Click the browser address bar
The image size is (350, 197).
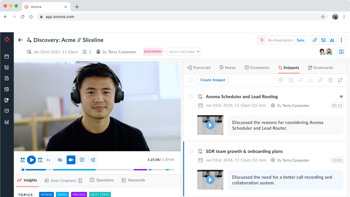pos(182,17)
